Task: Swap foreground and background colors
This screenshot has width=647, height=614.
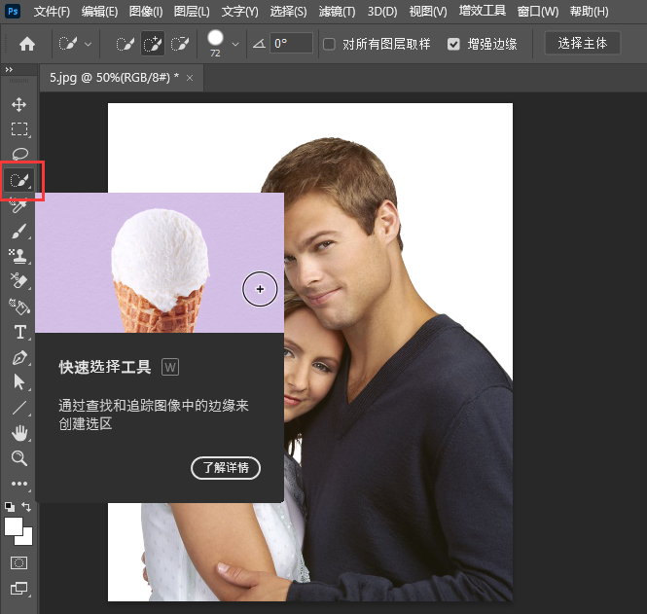Action: [x=26, y=506]
